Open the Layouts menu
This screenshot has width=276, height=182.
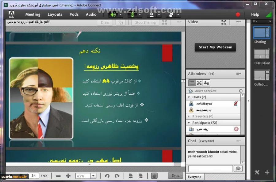point(55,14)
